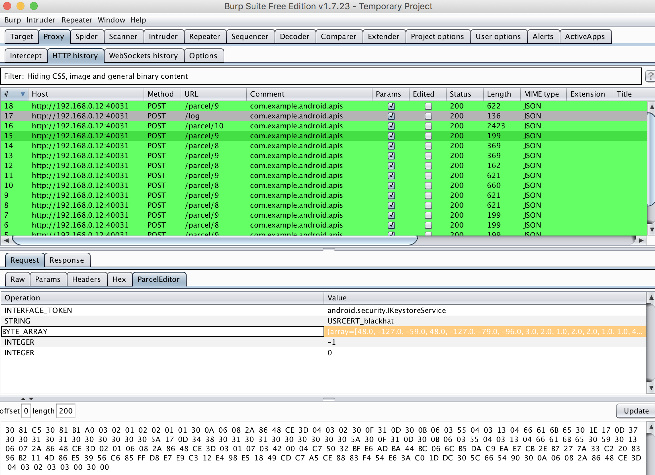Show the Response tab
655x475 pixels.
[x=67, y=260]
